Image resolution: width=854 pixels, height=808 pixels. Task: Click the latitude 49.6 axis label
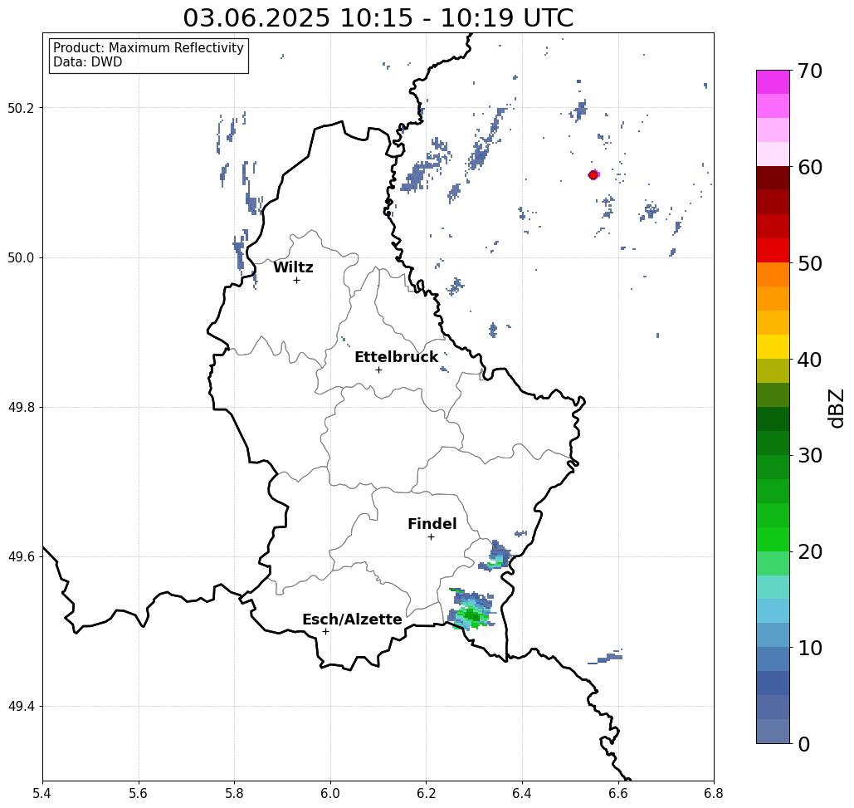(21, 557)
